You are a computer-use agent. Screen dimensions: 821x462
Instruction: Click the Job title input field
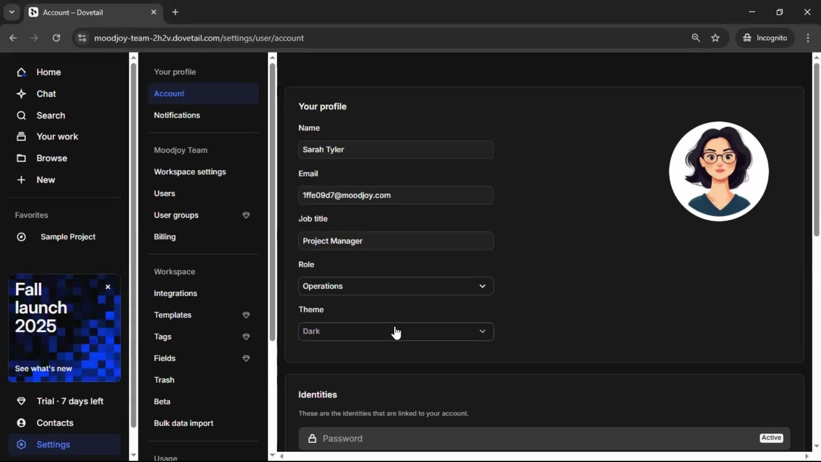coord(396,241)
